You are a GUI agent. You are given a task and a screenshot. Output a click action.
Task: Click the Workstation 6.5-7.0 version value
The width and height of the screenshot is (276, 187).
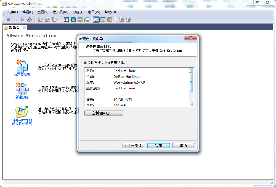[129, 82]
